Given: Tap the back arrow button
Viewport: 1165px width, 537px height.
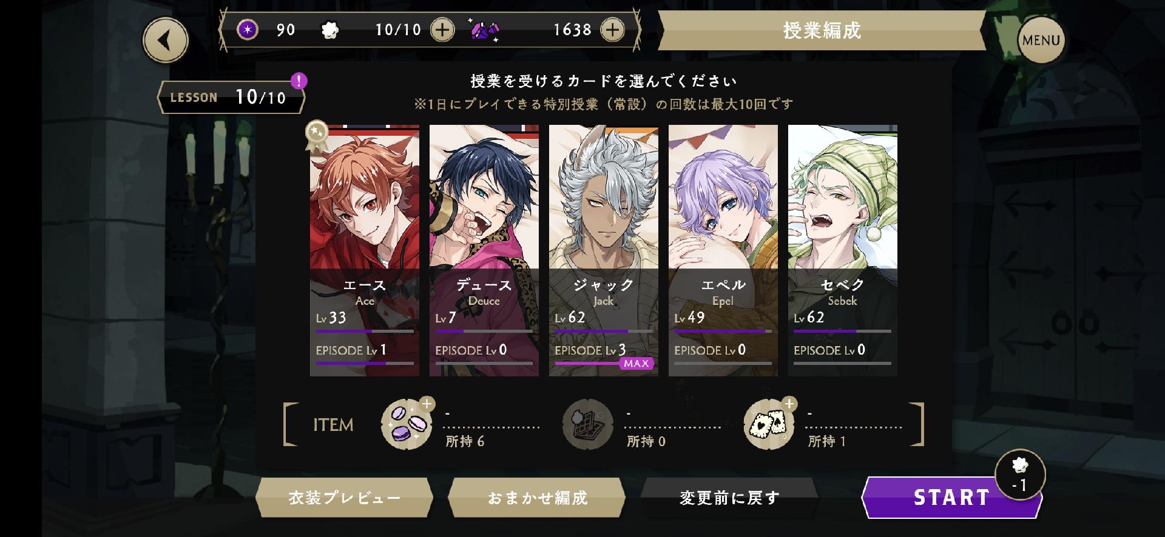Looking at the screenshot, I should (165, 40).
